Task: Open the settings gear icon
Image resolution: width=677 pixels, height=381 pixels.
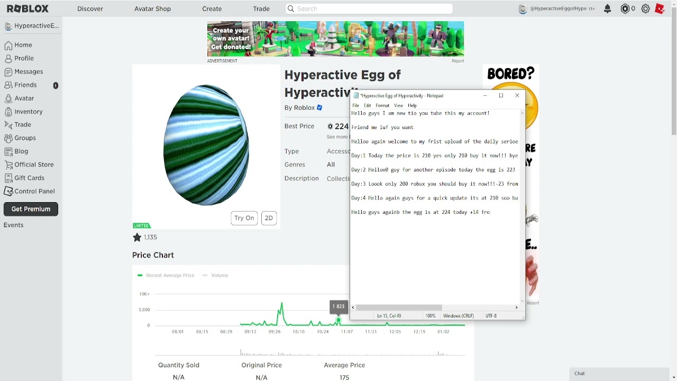Action: pyautogui.click(x=646, y=8)
